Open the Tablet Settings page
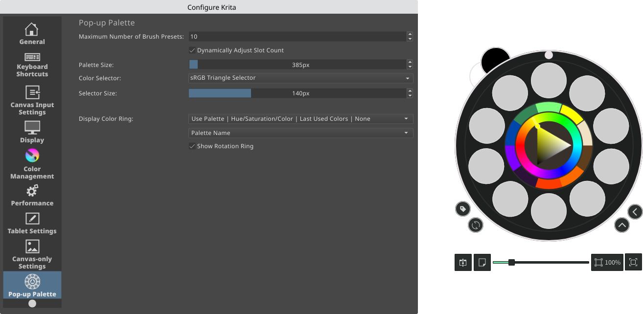Screen dimensions: 643x314 coord(32,223)
